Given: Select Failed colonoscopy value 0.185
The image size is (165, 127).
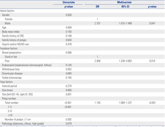Looking at the screenshot, I should 68,78.
